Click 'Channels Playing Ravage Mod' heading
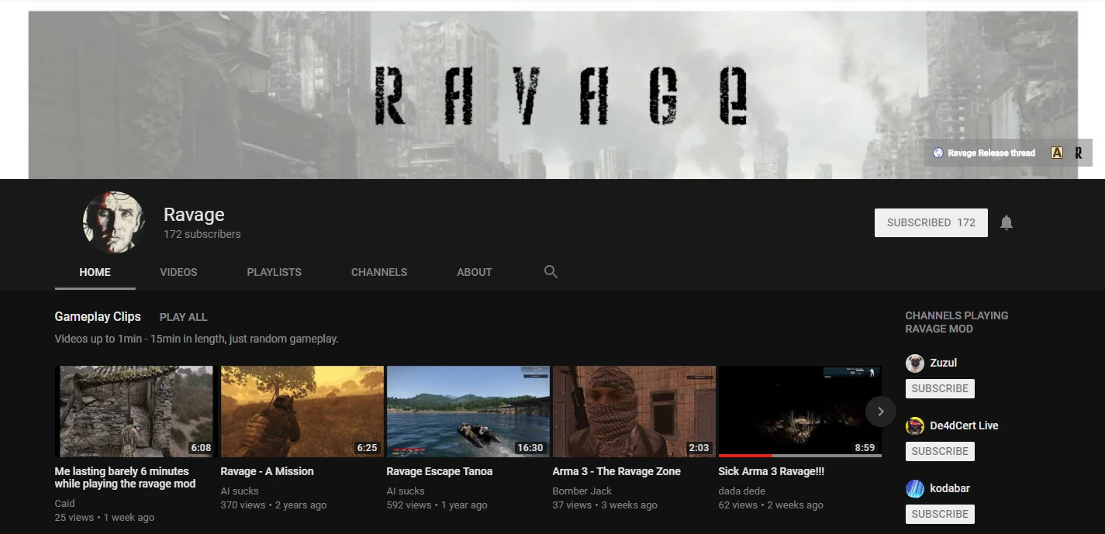Image resolution: width=1105 pixels, height=534 pixels. (956, 322)
